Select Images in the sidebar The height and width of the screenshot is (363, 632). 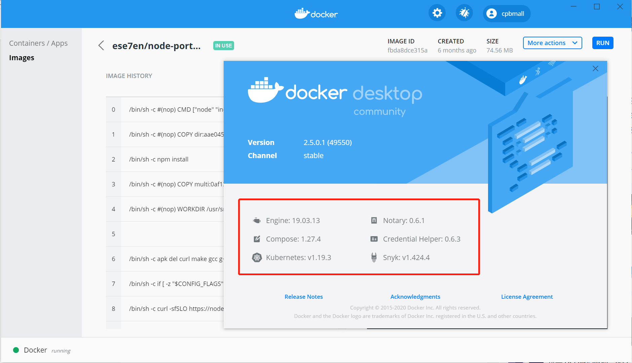click(x=22, y=58)
